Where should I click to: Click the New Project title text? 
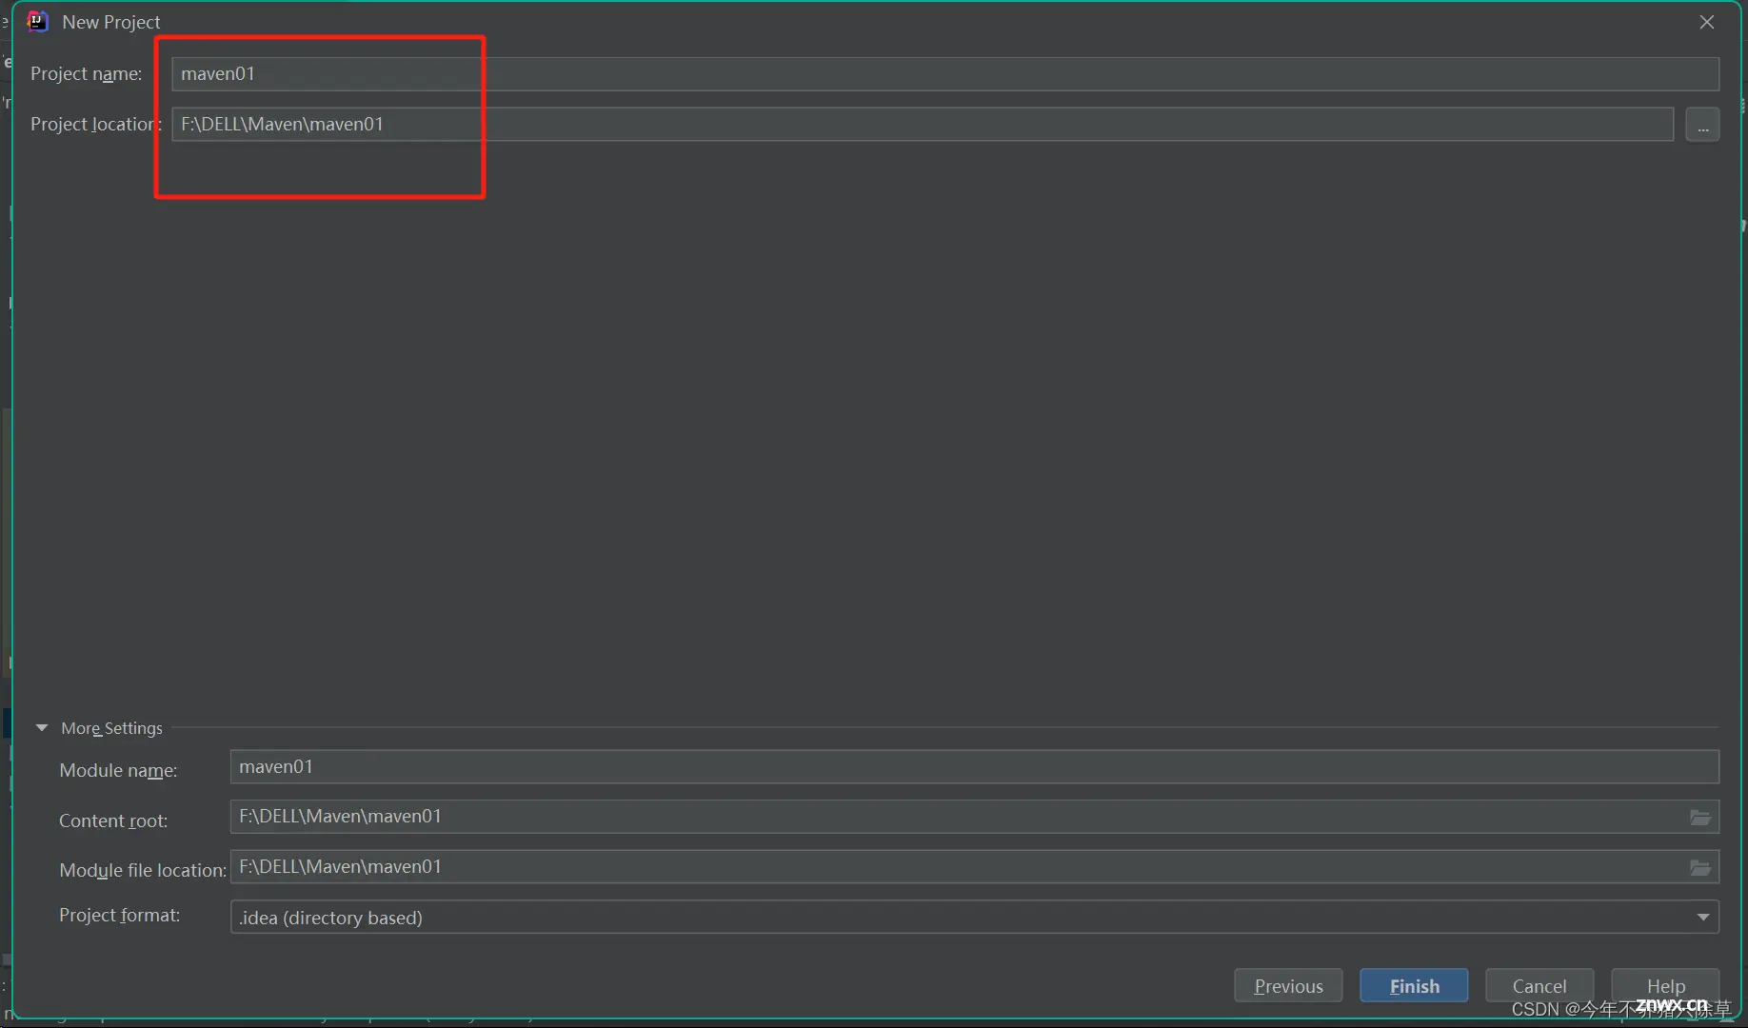111,22
